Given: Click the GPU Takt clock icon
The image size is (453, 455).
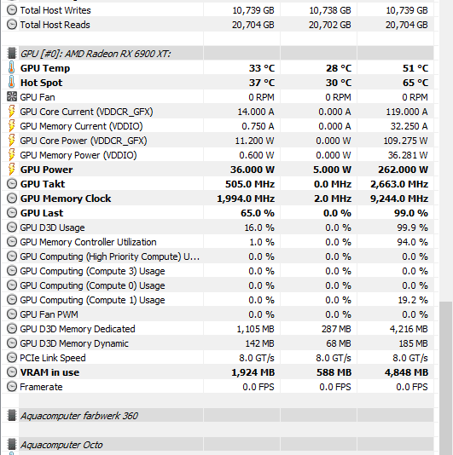Looking at the screenshot, I should coord(12,184).
